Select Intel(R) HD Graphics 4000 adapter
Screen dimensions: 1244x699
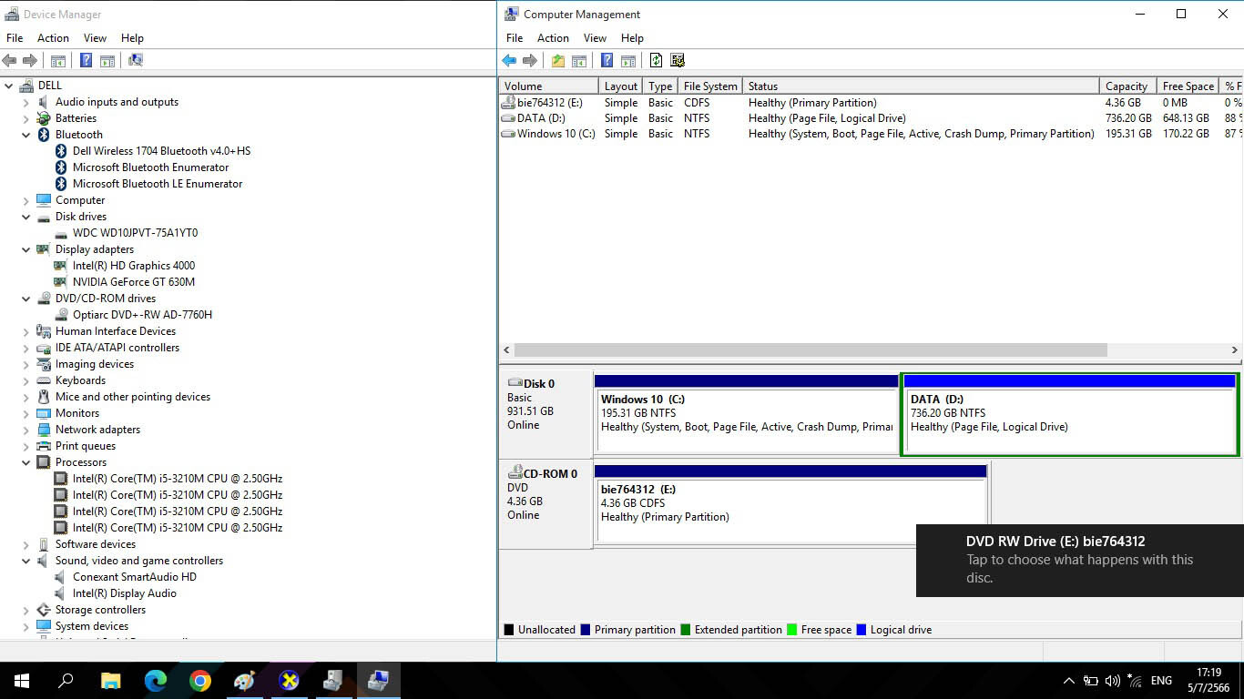[x=134, y=266]
